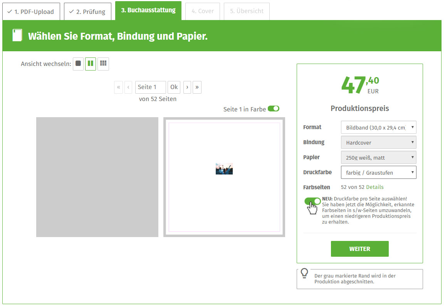Viewport: 445px width, 308px height.
Task: Toggle 'Seite 1 in Farbe' switch
Action: 274,109
